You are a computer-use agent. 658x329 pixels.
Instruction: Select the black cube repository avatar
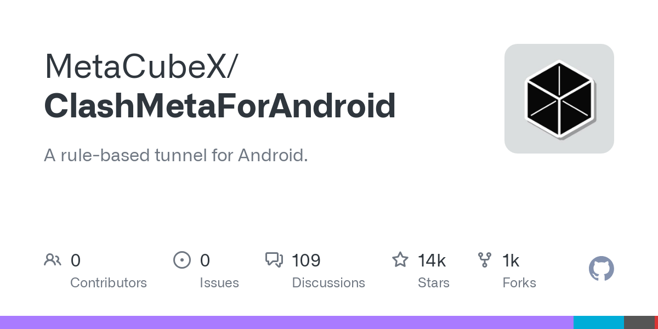[x=559, y=99]
